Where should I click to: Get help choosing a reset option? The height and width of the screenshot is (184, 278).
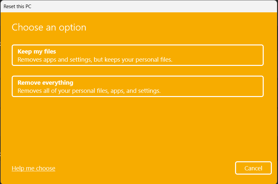coord(33,168)
